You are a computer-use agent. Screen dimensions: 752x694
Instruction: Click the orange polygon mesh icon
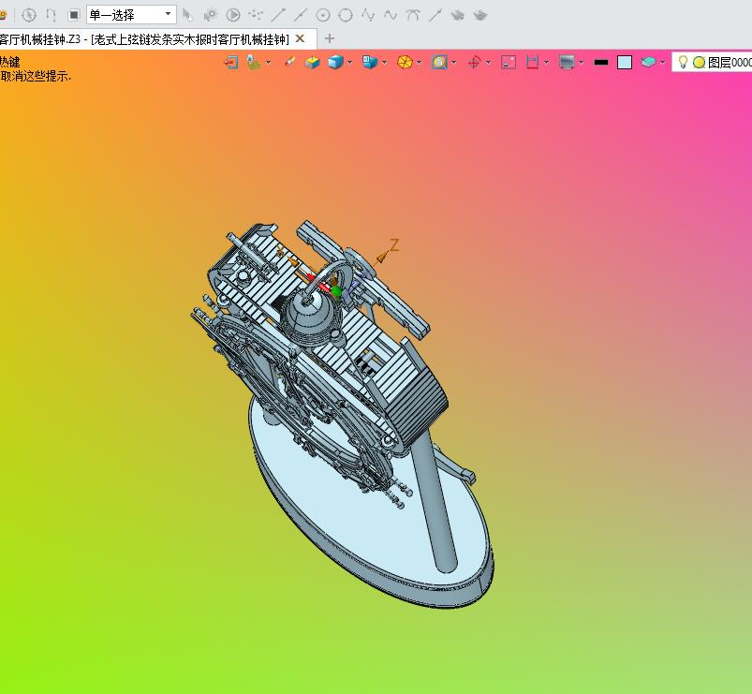click(x=405, y=63)
